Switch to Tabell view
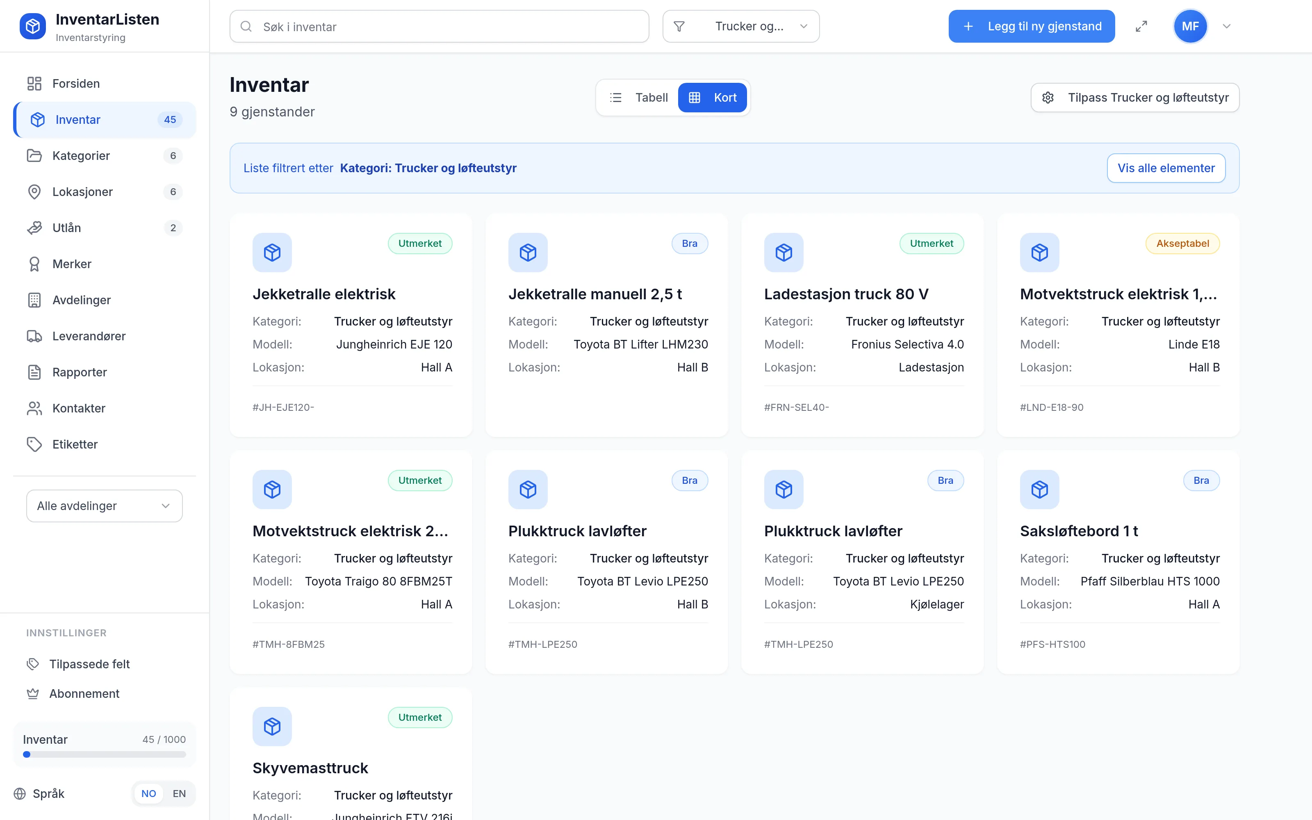The height and width of the screenshot is (820, 1312). 639,98
